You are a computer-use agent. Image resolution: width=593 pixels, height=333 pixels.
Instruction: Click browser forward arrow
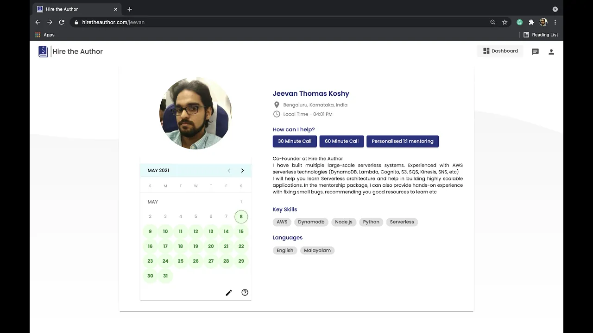50,22
